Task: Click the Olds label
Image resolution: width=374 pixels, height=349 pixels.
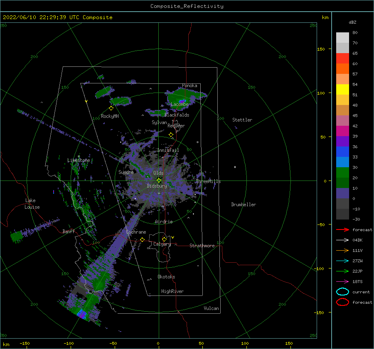Action: coord(158,173)
